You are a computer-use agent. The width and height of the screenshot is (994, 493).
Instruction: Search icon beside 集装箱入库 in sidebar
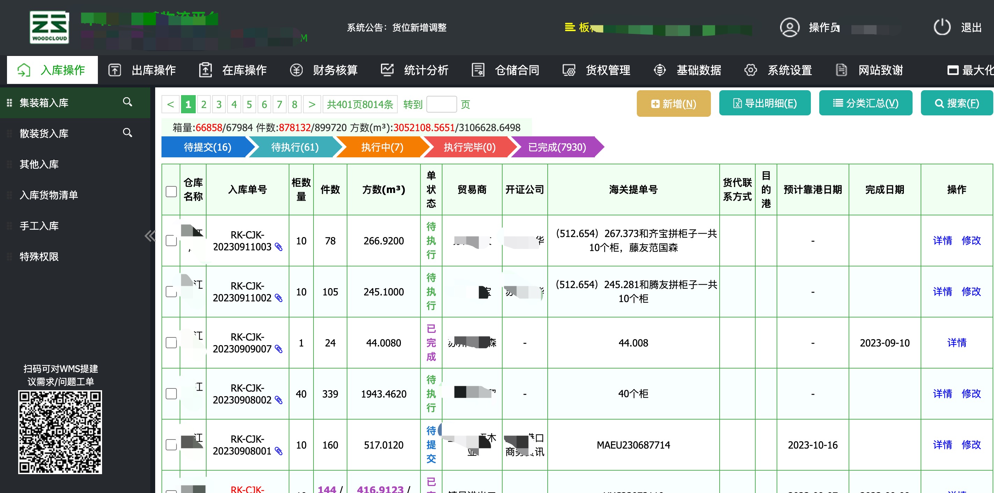click(127, 102)
